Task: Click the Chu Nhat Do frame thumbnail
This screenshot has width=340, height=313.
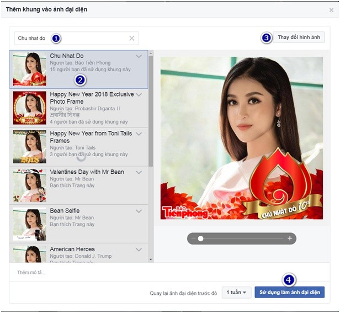Action: point(29,69)
